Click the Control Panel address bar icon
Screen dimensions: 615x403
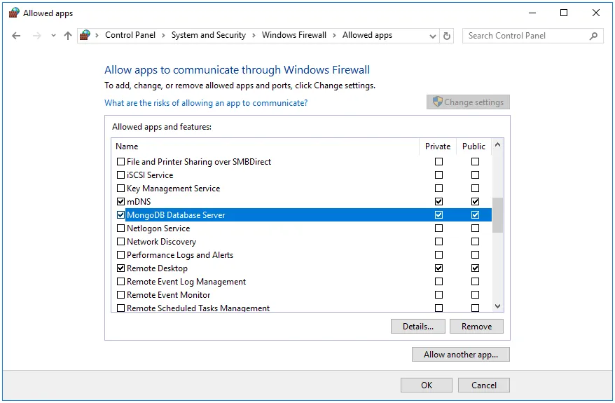click(85, 35)
